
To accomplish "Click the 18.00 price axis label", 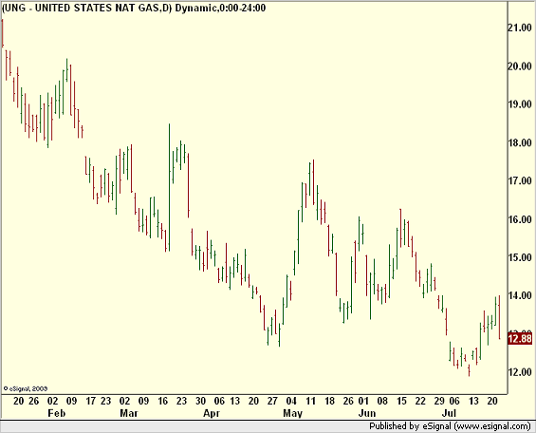I will click(520, 142).
